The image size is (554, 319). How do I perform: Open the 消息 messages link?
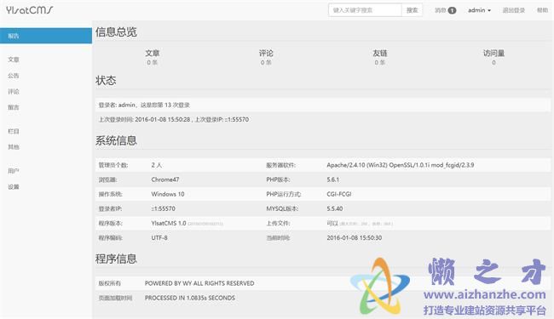(x=441, y=10)
